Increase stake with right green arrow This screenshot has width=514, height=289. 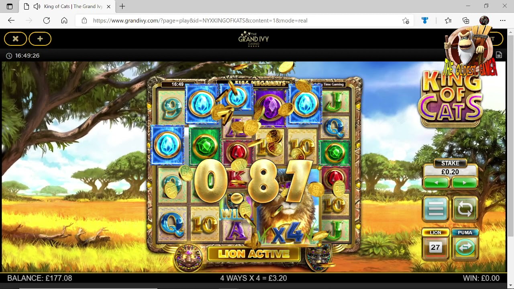[x=464, y=183]
